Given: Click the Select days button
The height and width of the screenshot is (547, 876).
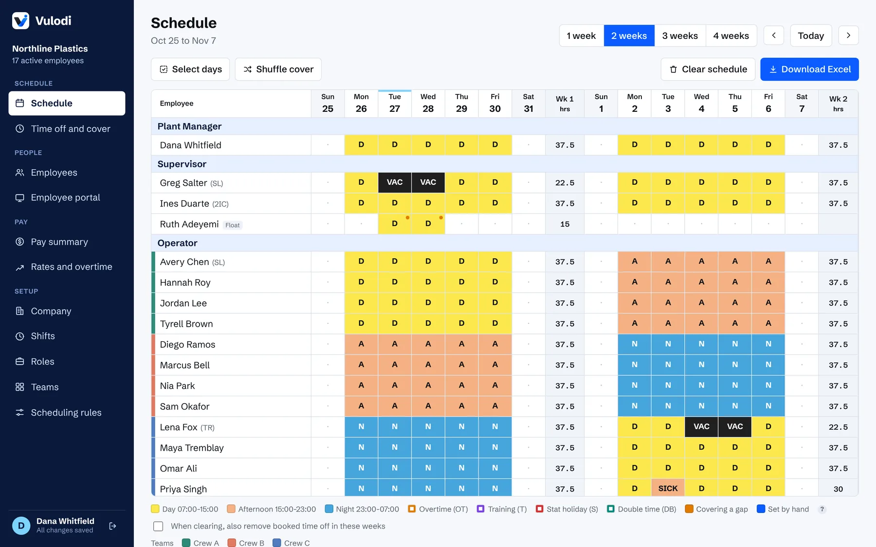Looking at the screenshot, I should (190, 69).
